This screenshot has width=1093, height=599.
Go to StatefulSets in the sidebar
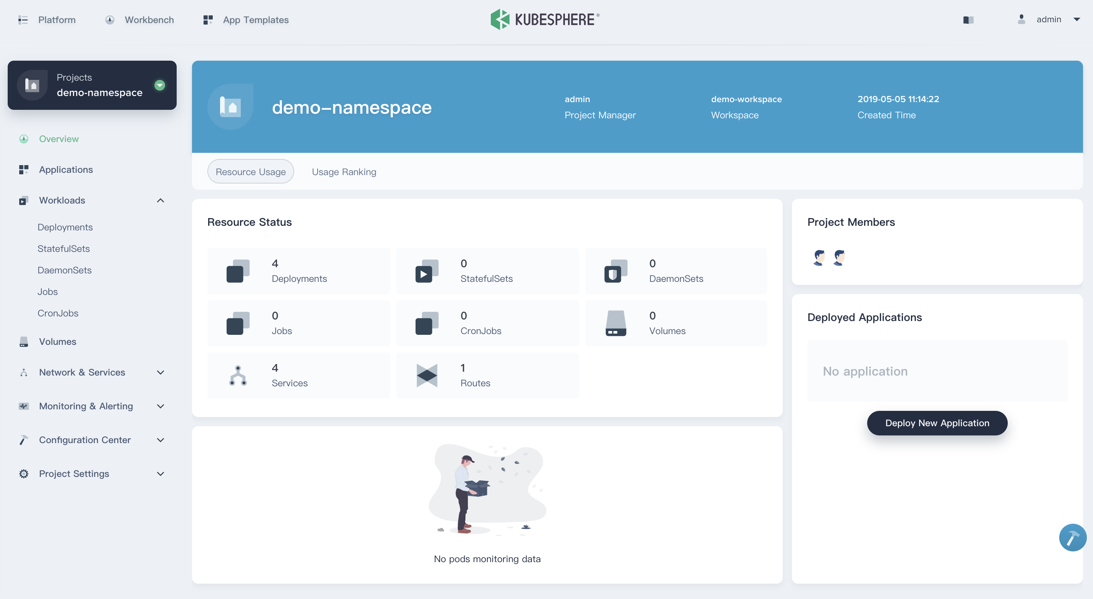63,248
